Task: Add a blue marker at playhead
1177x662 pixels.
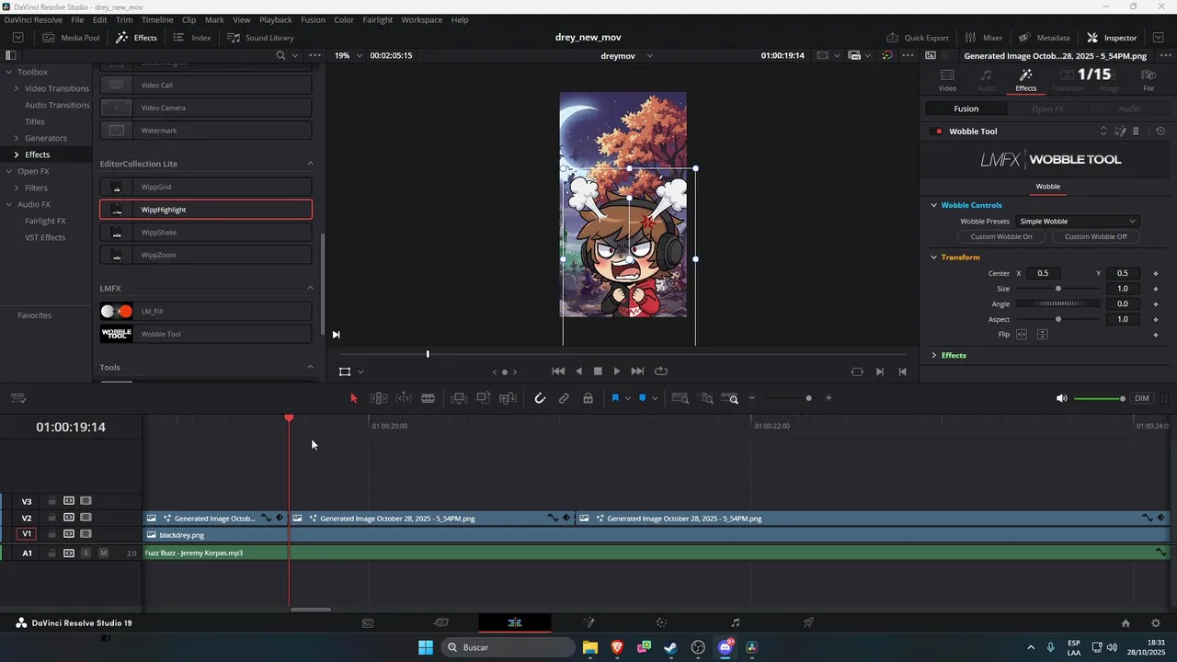Action: pyautogui.click(x=642, y=398)
